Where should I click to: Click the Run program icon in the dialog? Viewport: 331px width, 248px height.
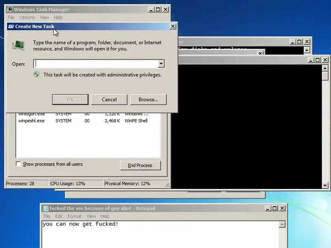point(19,45)
